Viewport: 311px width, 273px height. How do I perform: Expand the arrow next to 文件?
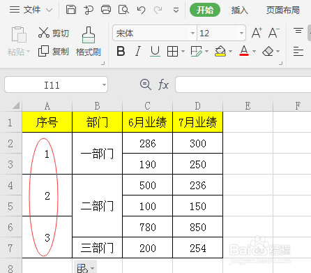pos(49,10)
